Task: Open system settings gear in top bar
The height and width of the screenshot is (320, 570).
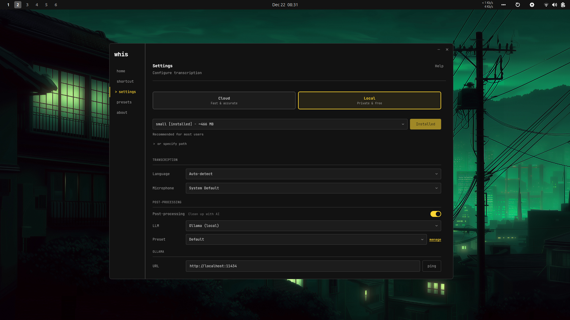Action: pyautogui.click(x=532, y=5)
